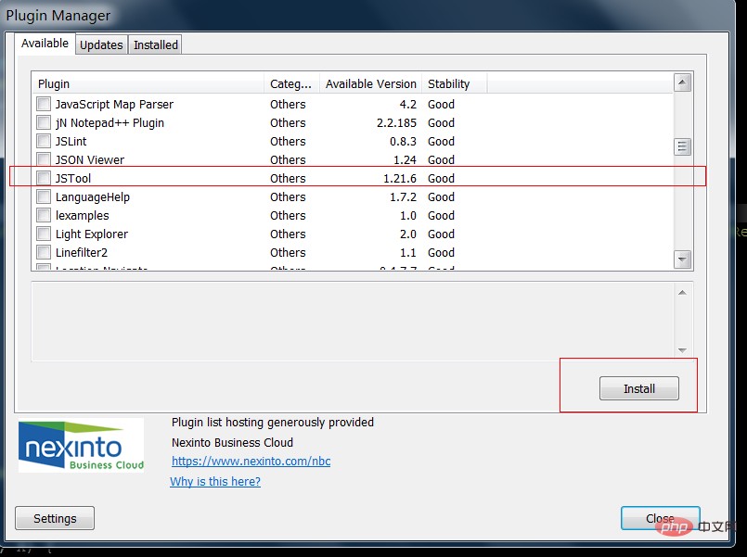747x557 pixels.
Task: Enable the JSLint plugin checkbox
Action: 44,141
